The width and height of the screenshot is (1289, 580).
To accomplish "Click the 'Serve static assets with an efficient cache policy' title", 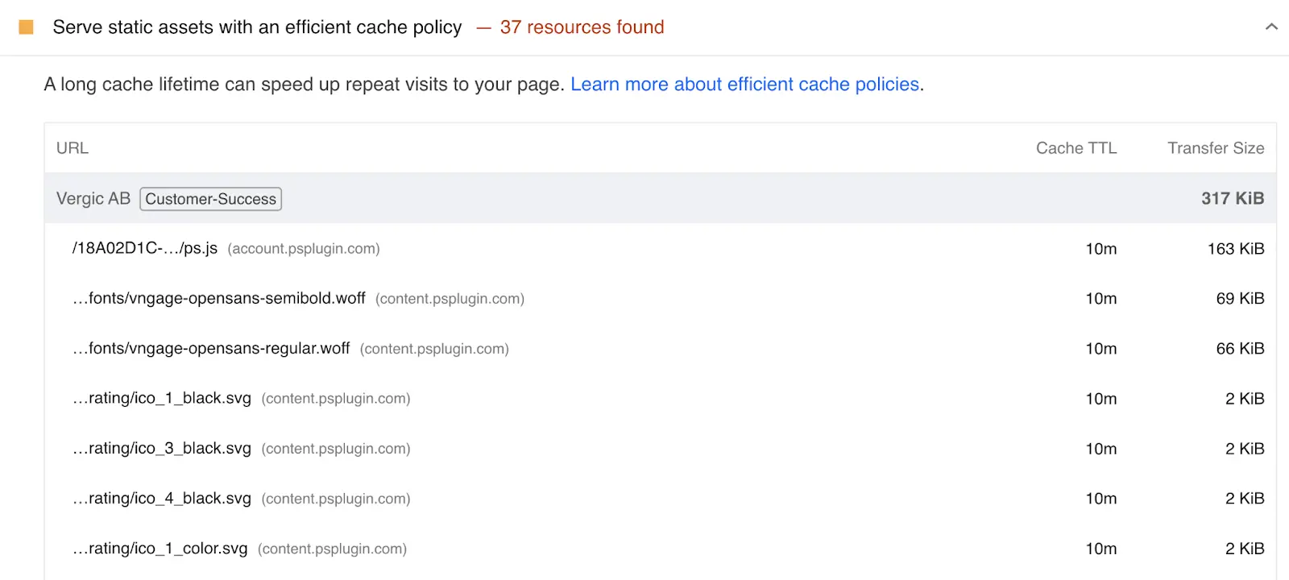I will (257, 27).
